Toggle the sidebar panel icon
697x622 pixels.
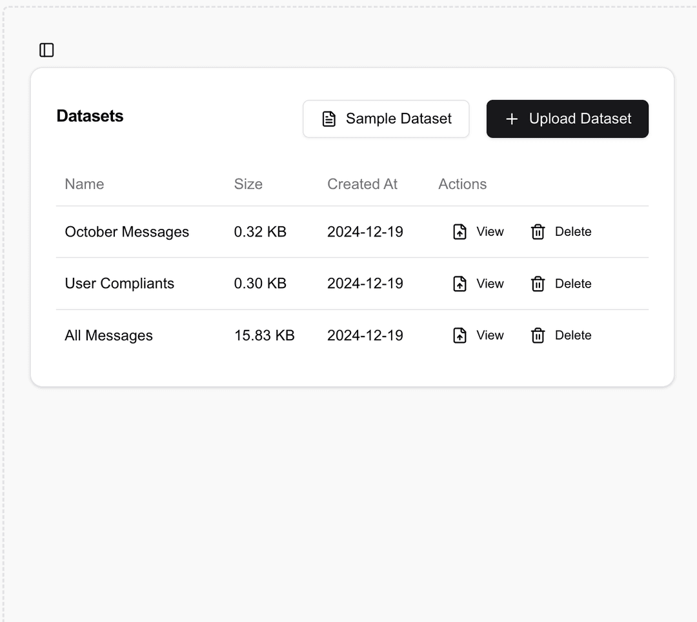tap(46, 50)
